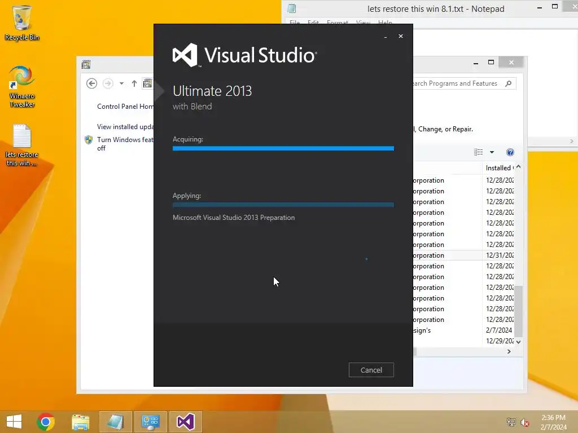The image size is (578, 433).
Task: Open File Explorer from taskbar
Action: coord(80,422)
